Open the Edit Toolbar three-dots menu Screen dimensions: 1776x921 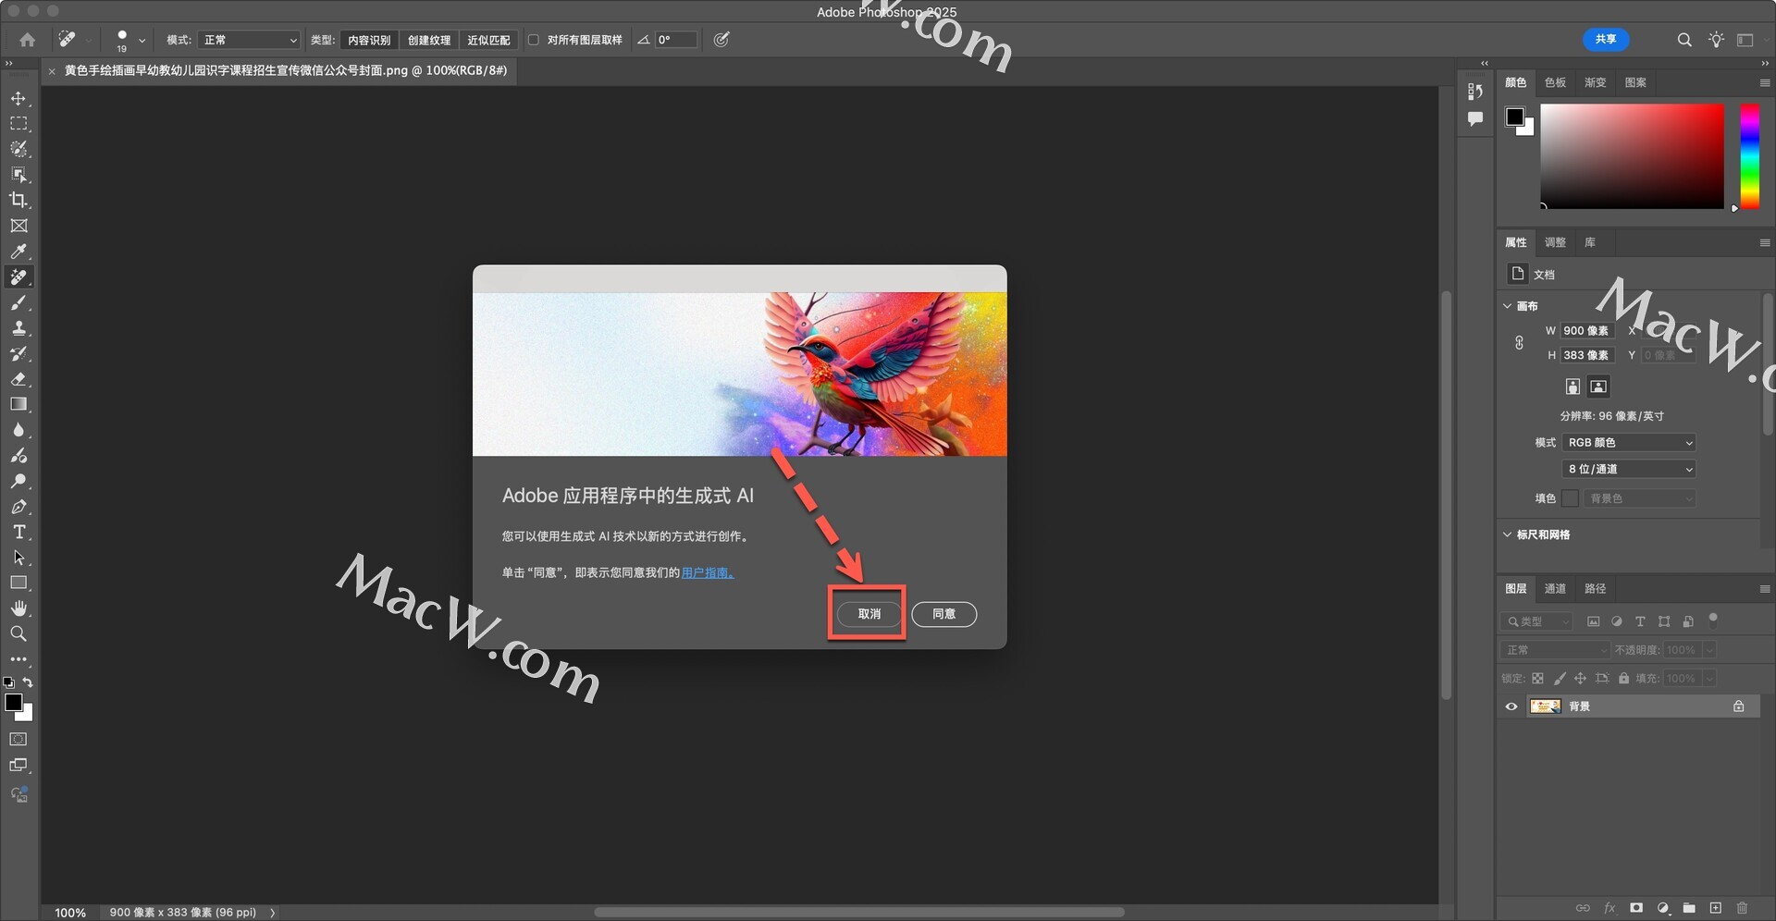(x=18, y=659)
